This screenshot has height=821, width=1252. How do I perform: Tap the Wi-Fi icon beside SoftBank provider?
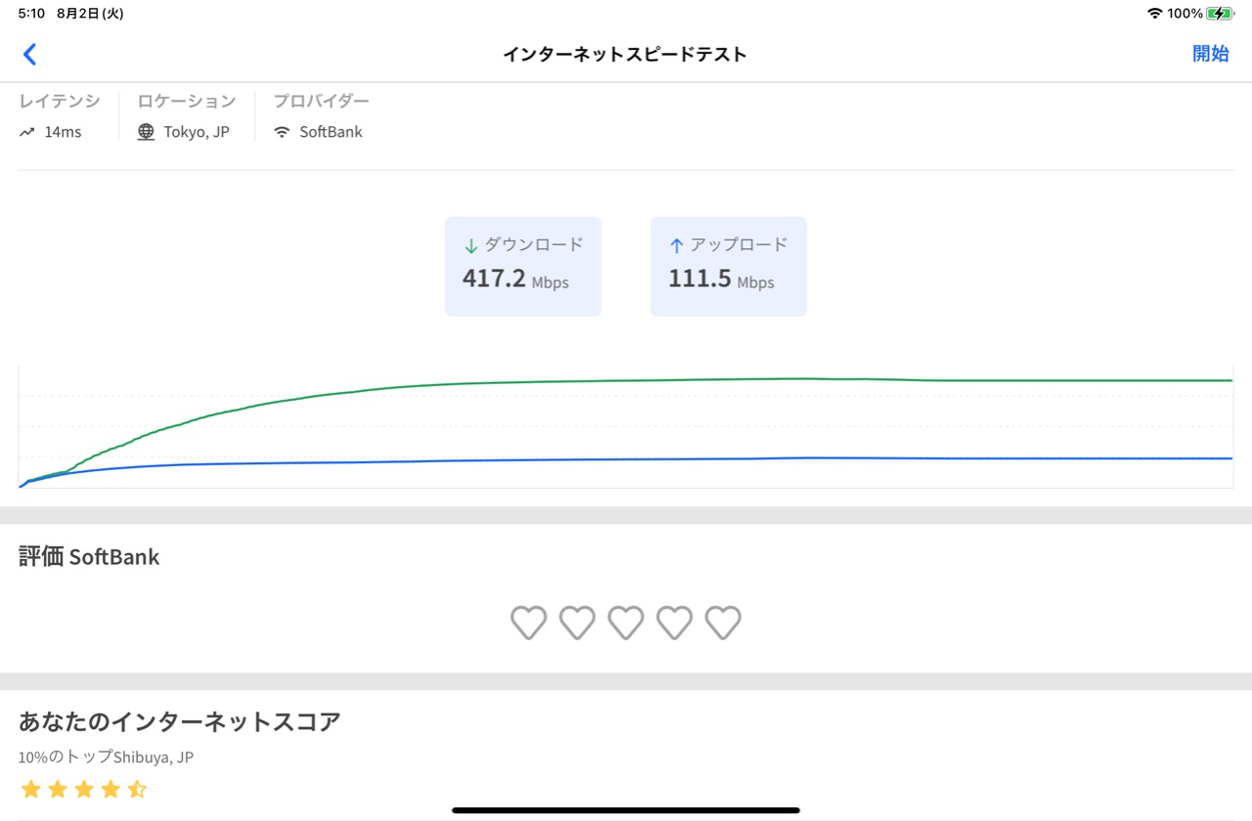pyautogui.click(x=282, y=132)
